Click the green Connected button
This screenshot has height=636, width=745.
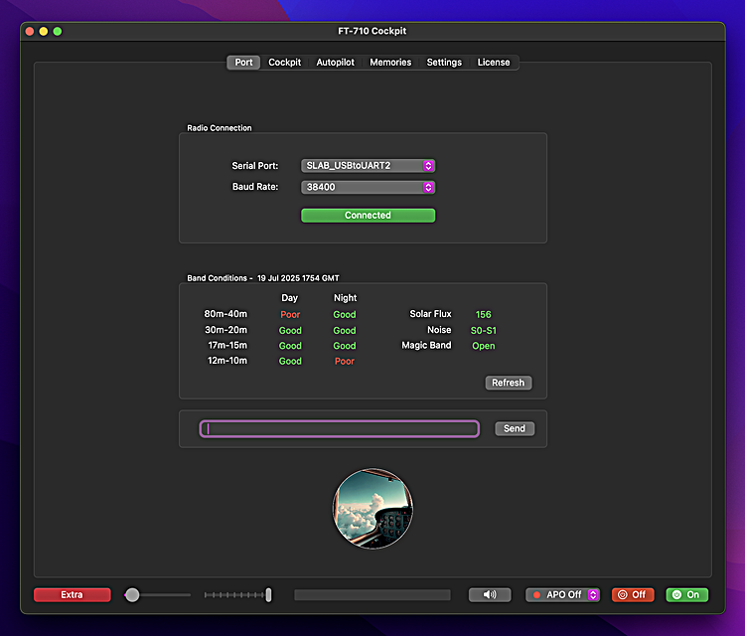click(369, 216)
